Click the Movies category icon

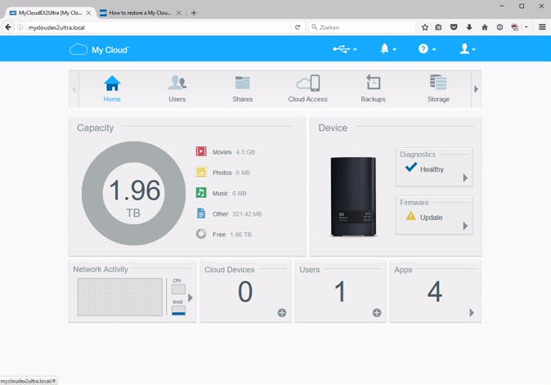201,151
